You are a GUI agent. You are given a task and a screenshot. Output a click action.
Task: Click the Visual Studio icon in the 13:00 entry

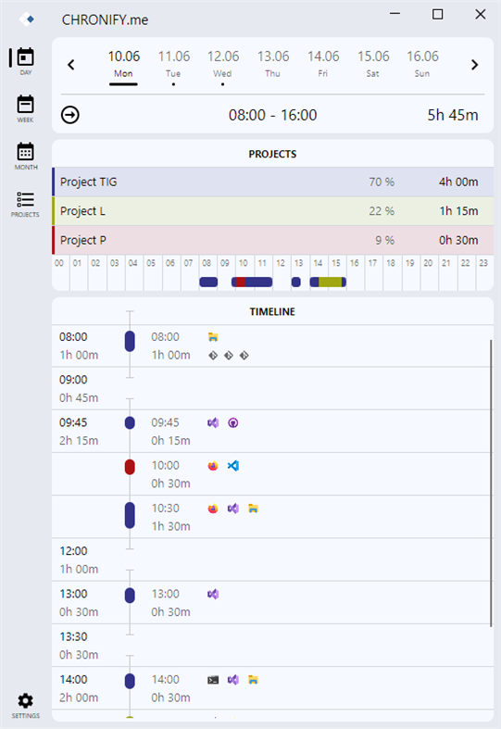point(213,594)
